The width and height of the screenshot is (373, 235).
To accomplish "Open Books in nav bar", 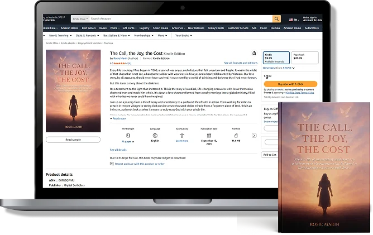I will coord(103,28).
